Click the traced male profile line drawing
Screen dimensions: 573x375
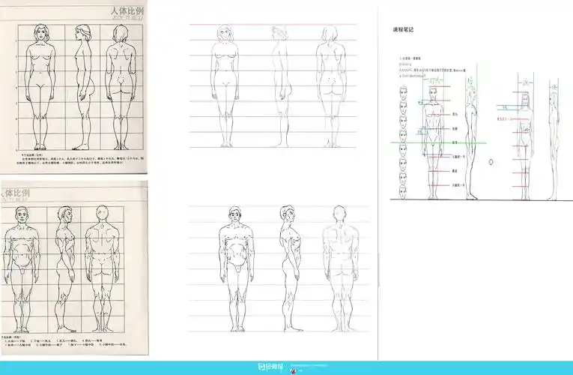(291, 268)
